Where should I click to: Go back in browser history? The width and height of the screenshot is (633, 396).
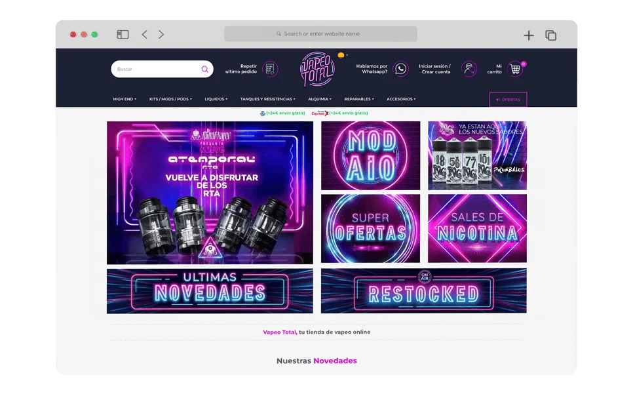144,35
